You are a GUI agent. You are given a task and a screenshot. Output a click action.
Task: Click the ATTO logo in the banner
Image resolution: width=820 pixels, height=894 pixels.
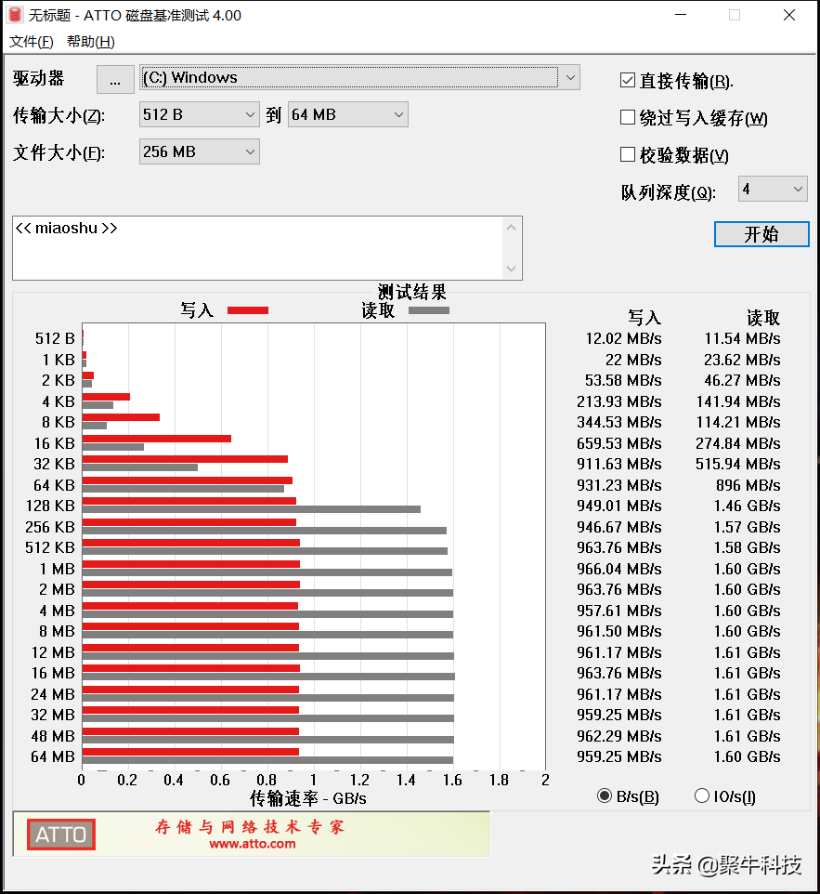click(61, 835)
